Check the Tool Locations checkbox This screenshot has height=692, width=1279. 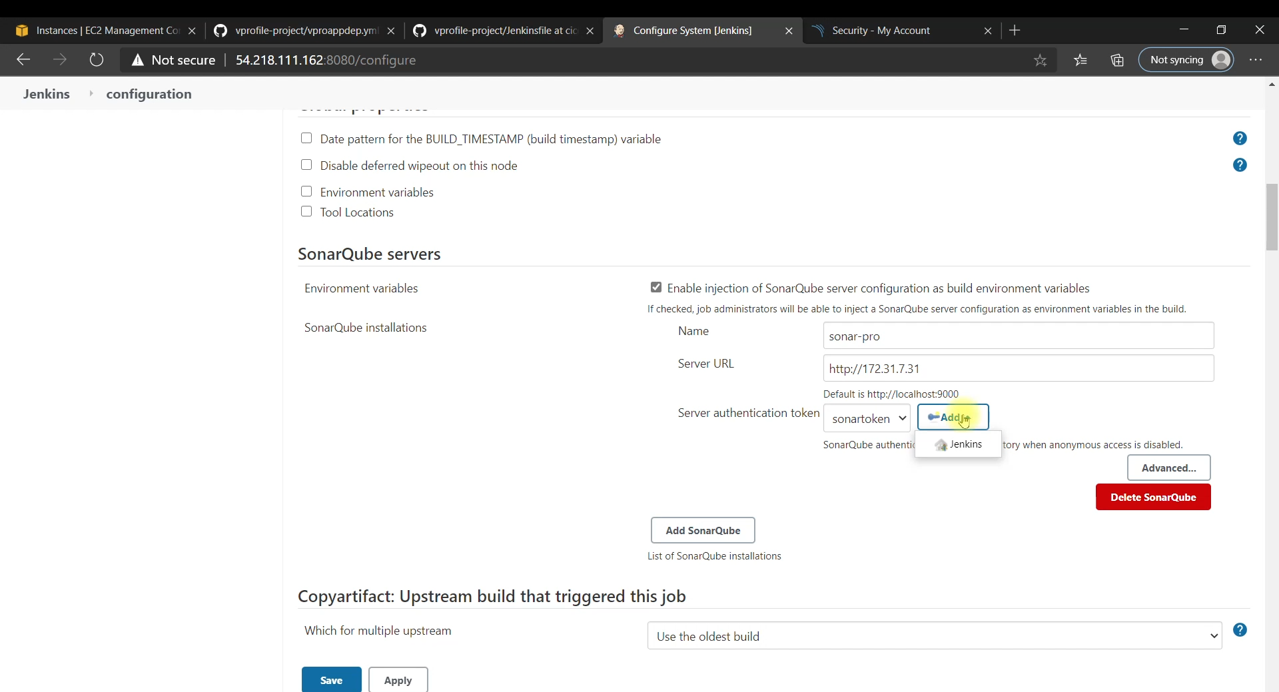306,211
